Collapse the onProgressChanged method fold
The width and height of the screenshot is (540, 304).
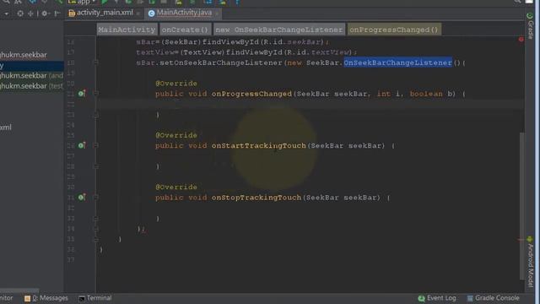[96, 94]
